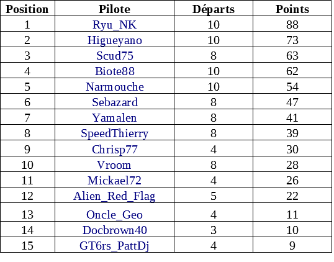Click the Départs column header
The width and height of the screenshot is (334, 262).
[x=214, y=9]
